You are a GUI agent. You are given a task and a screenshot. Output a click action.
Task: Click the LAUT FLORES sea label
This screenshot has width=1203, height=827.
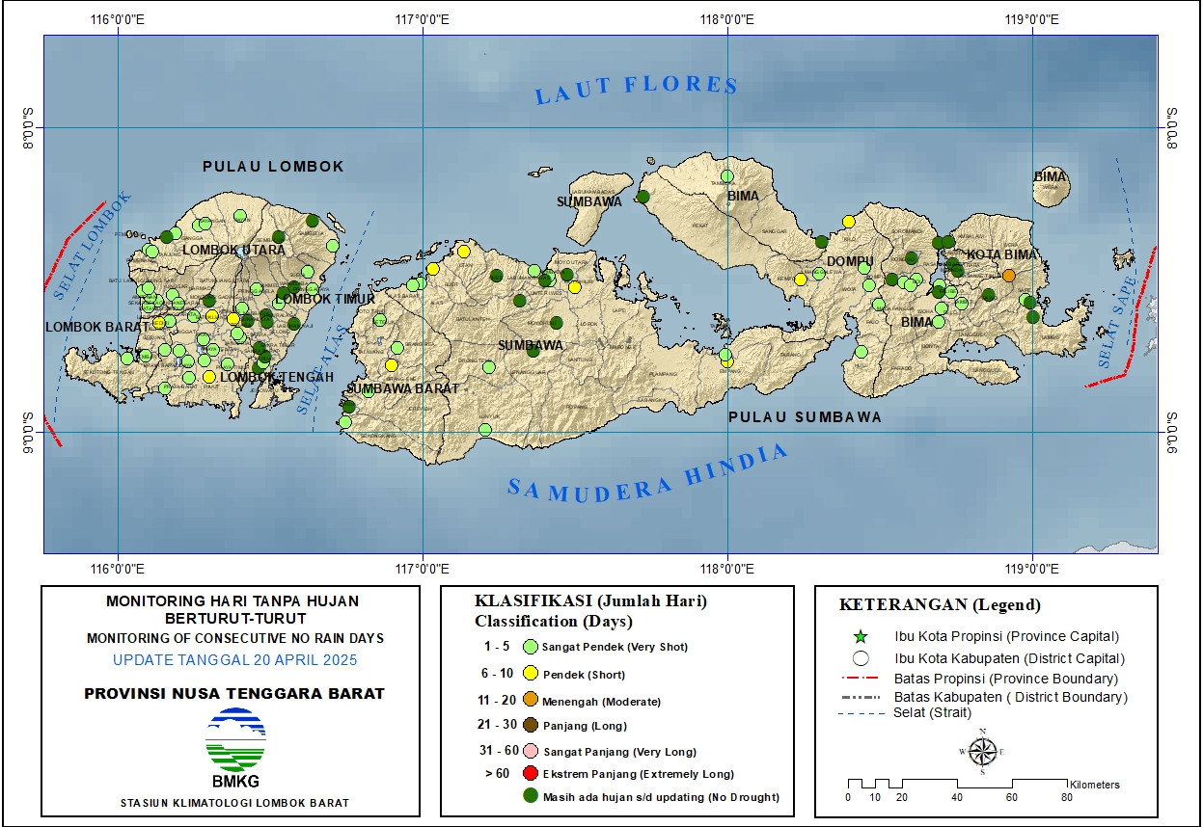tap(636, 89)
